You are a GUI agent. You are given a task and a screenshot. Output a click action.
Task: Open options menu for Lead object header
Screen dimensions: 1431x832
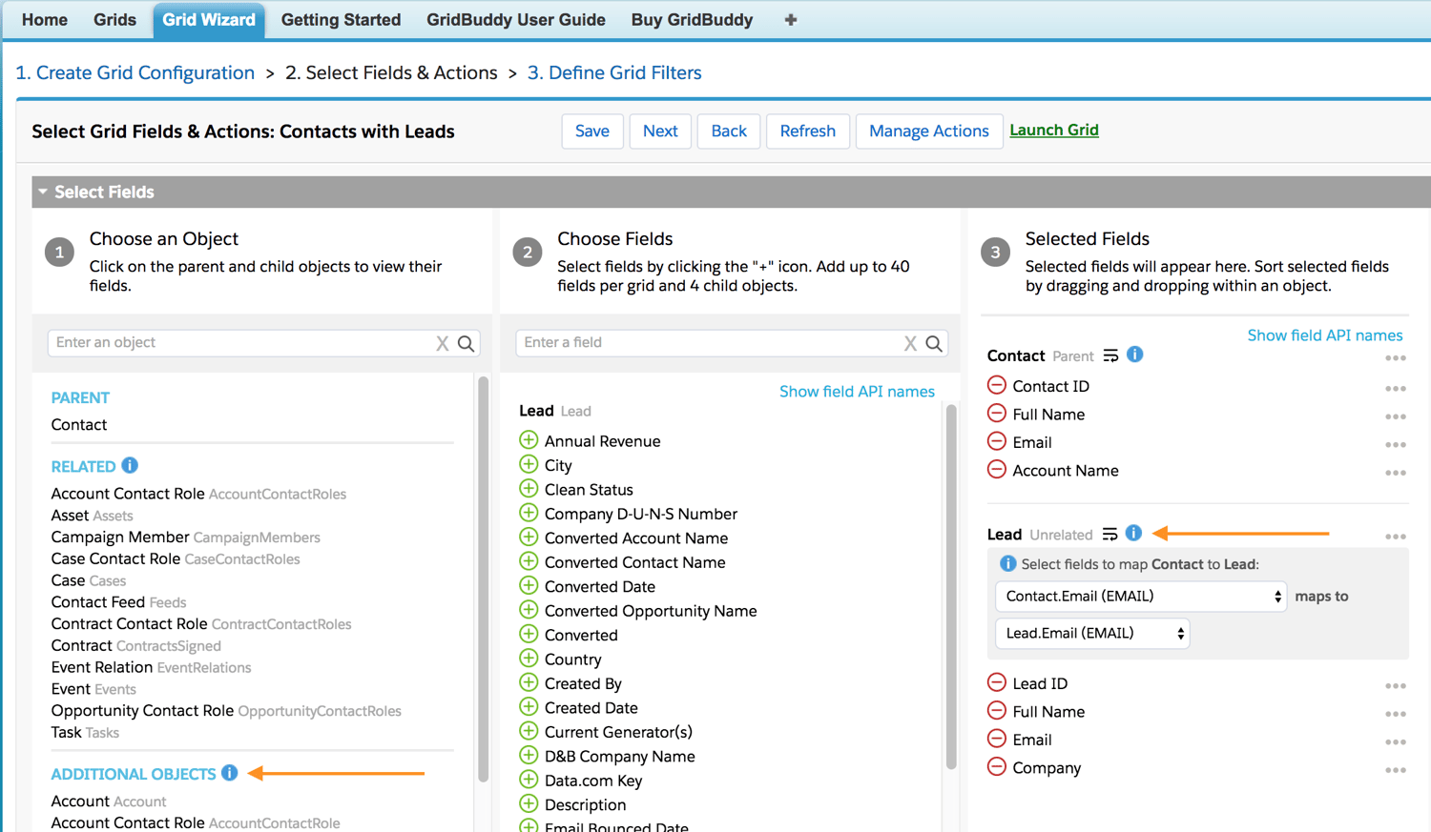(1396, 537)
